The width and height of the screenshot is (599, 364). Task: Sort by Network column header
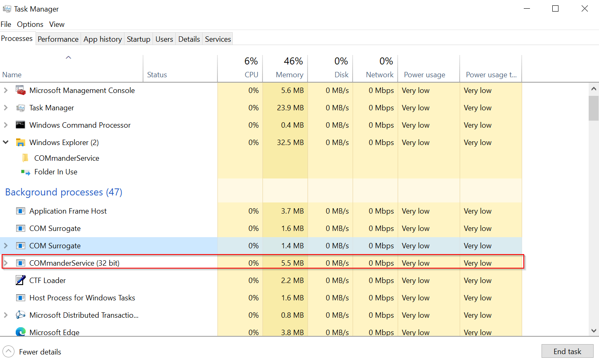375,68
